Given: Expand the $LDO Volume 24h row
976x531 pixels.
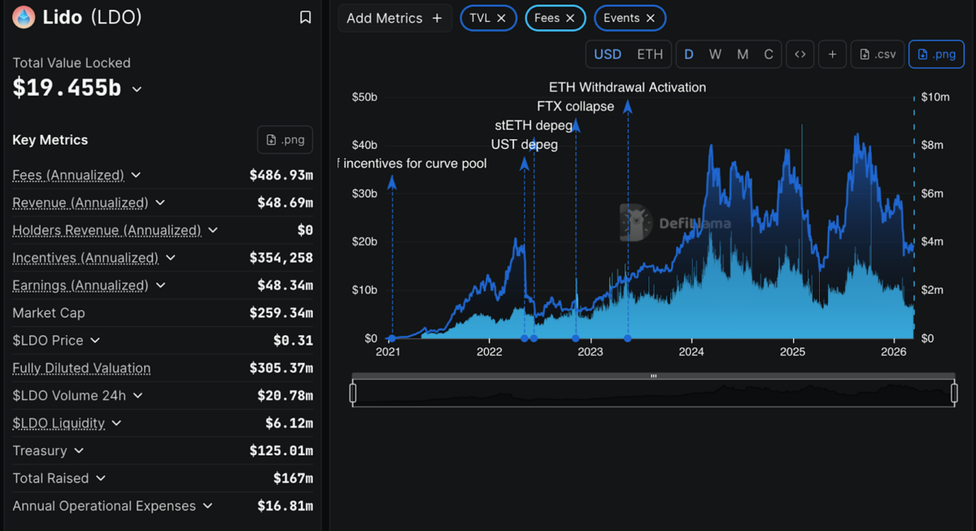Looking at the screenshot, I should (x=137, y=395).
